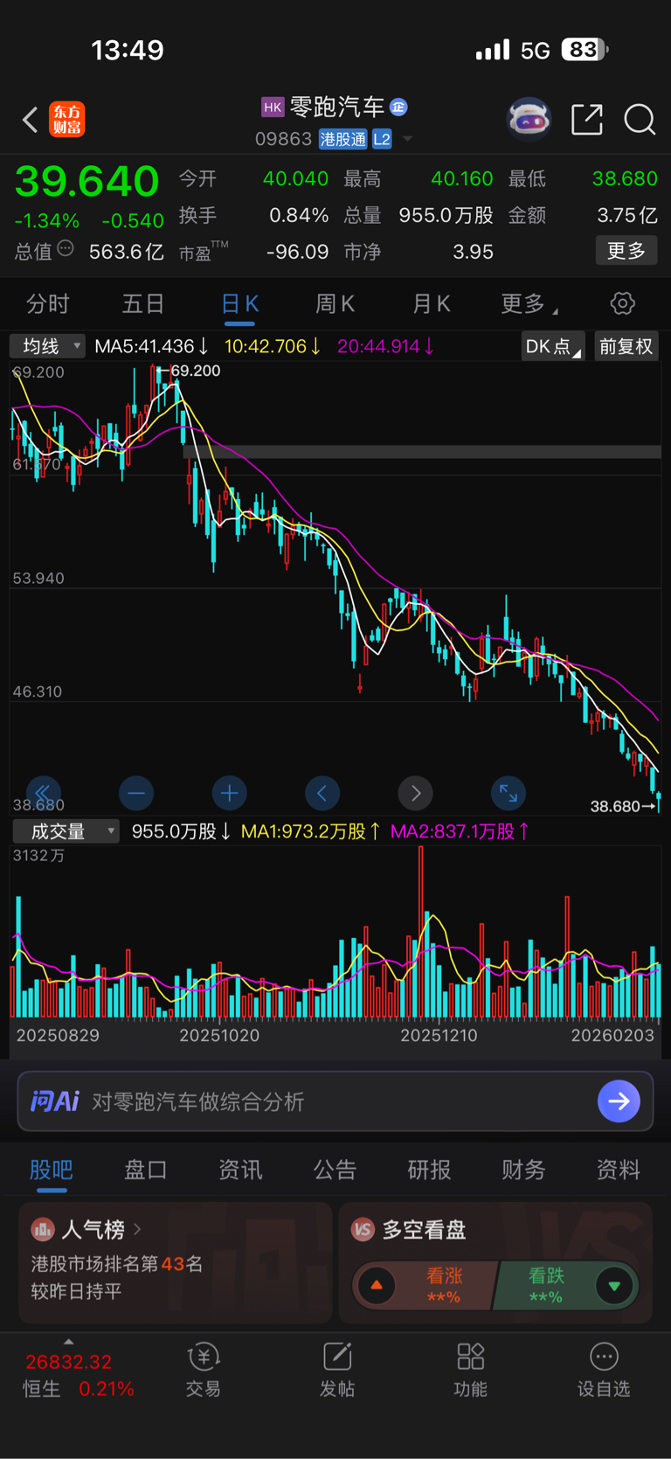Vote bullish with up-triangle icon
671x1459 pixels.
[377, 1286]
